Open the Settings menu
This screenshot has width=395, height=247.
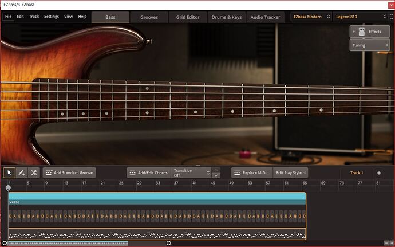(52, 17)
